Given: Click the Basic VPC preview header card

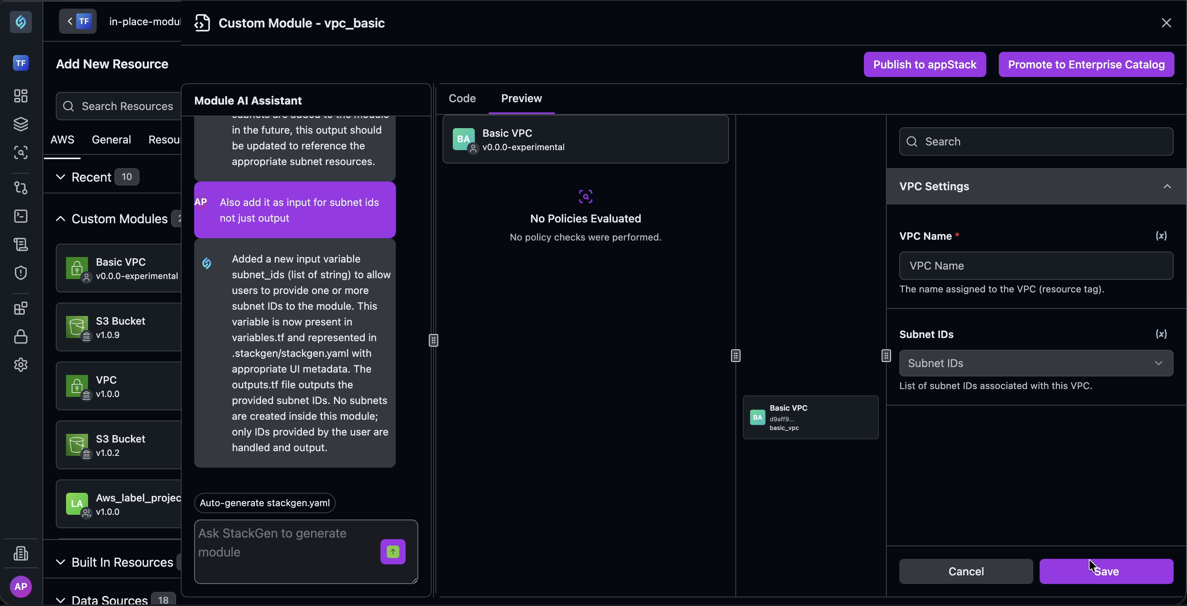Looking at the screenshot, I should click(x=586, y=139).
